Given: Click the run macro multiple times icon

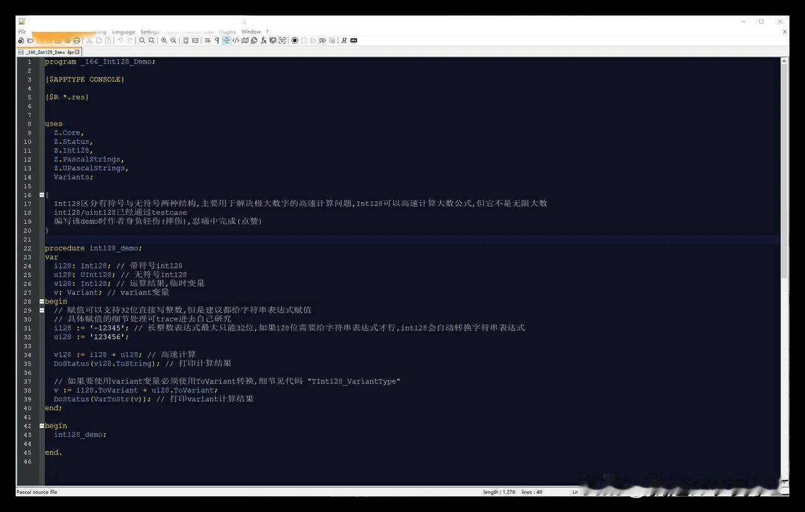Looking at the screenshot, I should coord(323,40).
